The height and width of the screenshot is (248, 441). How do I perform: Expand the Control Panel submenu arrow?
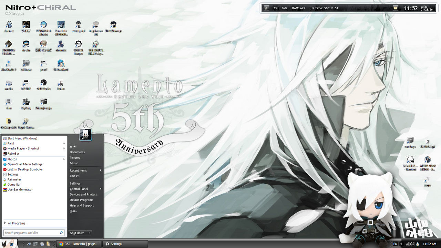101,189
